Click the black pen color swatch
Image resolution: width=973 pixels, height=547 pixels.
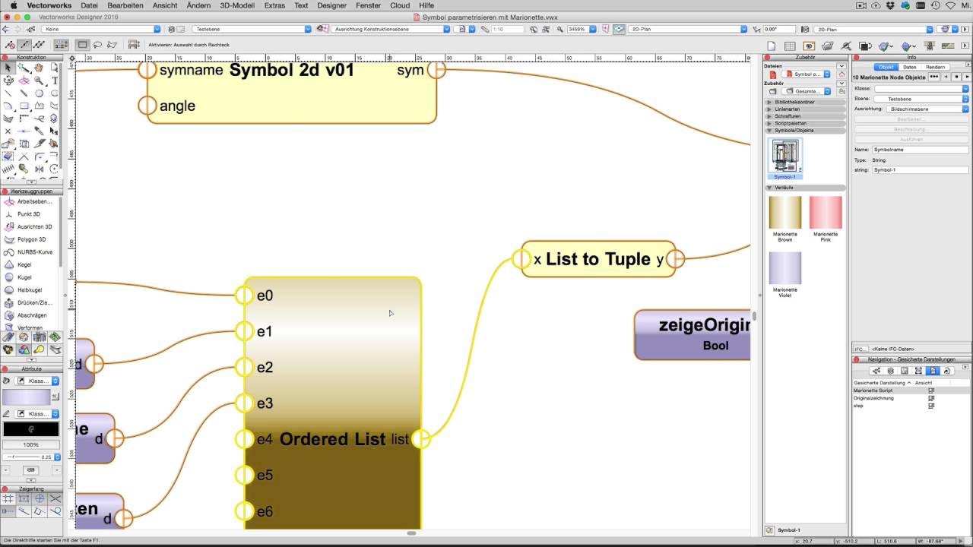pos(31,429)
